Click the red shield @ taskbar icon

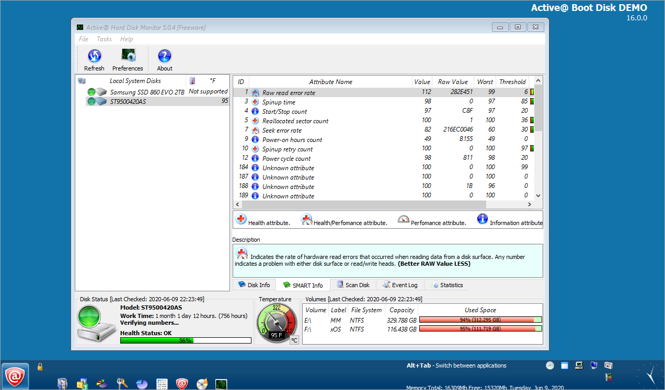182,384
